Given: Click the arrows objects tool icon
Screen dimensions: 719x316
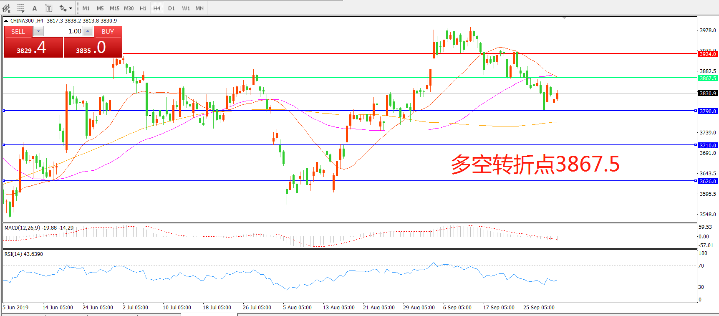Looking at the screenshot, I should (63, 8).
